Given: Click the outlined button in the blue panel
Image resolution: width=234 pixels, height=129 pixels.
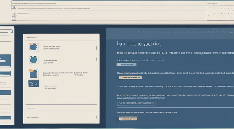Looking at the screenshot, I should coord(136,103).
